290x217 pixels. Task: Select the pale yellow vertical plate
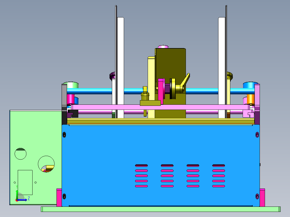151,87
